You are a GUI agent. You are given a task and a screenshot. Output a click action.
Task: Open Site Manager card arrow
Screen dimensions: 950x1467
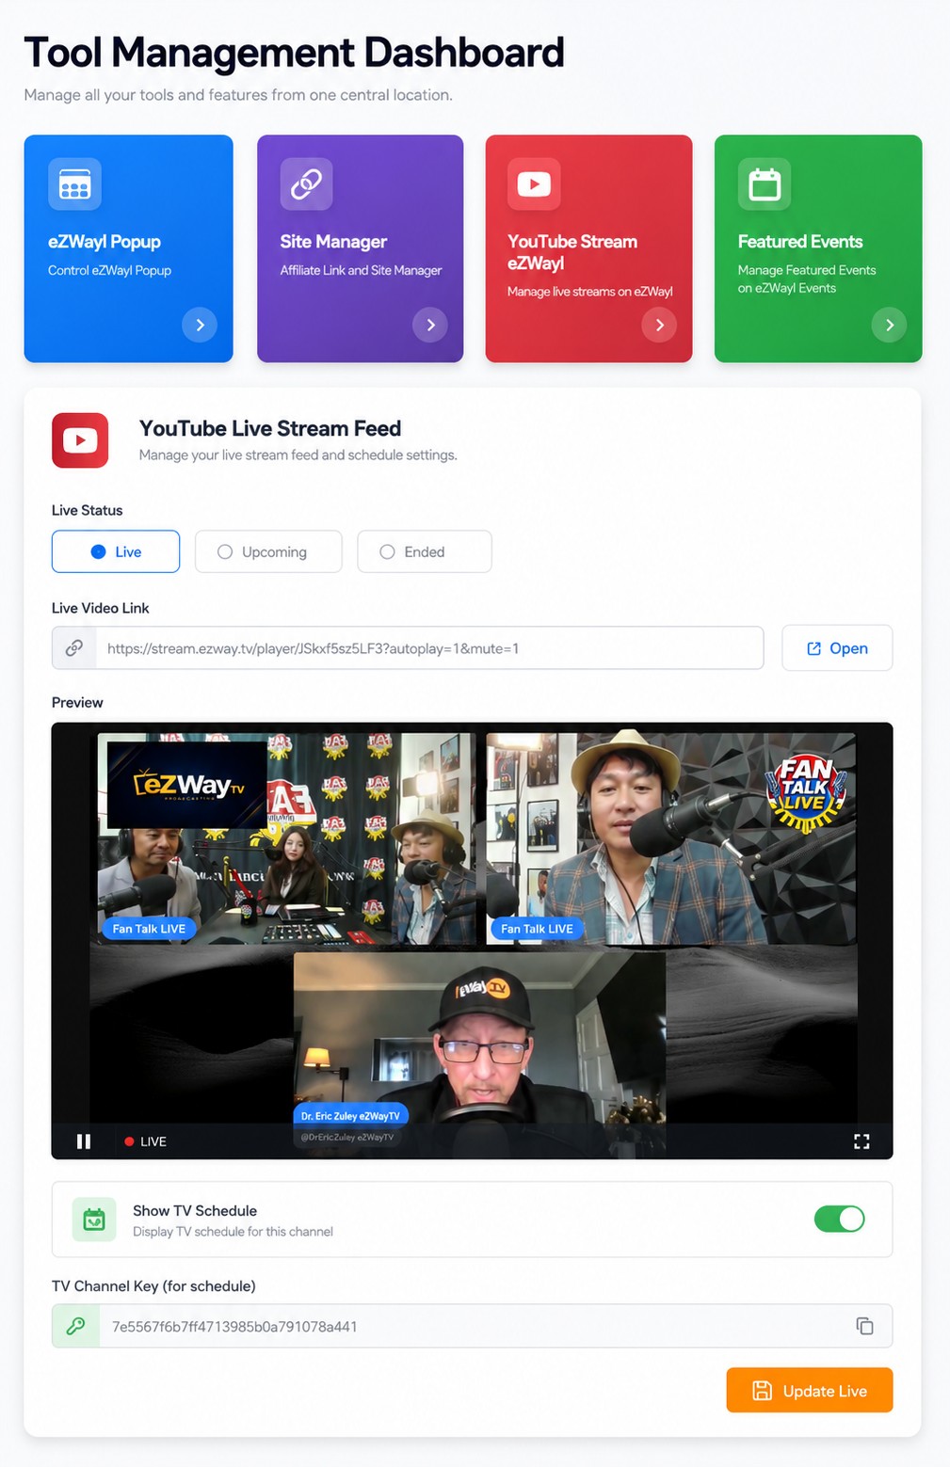(430, 325)
